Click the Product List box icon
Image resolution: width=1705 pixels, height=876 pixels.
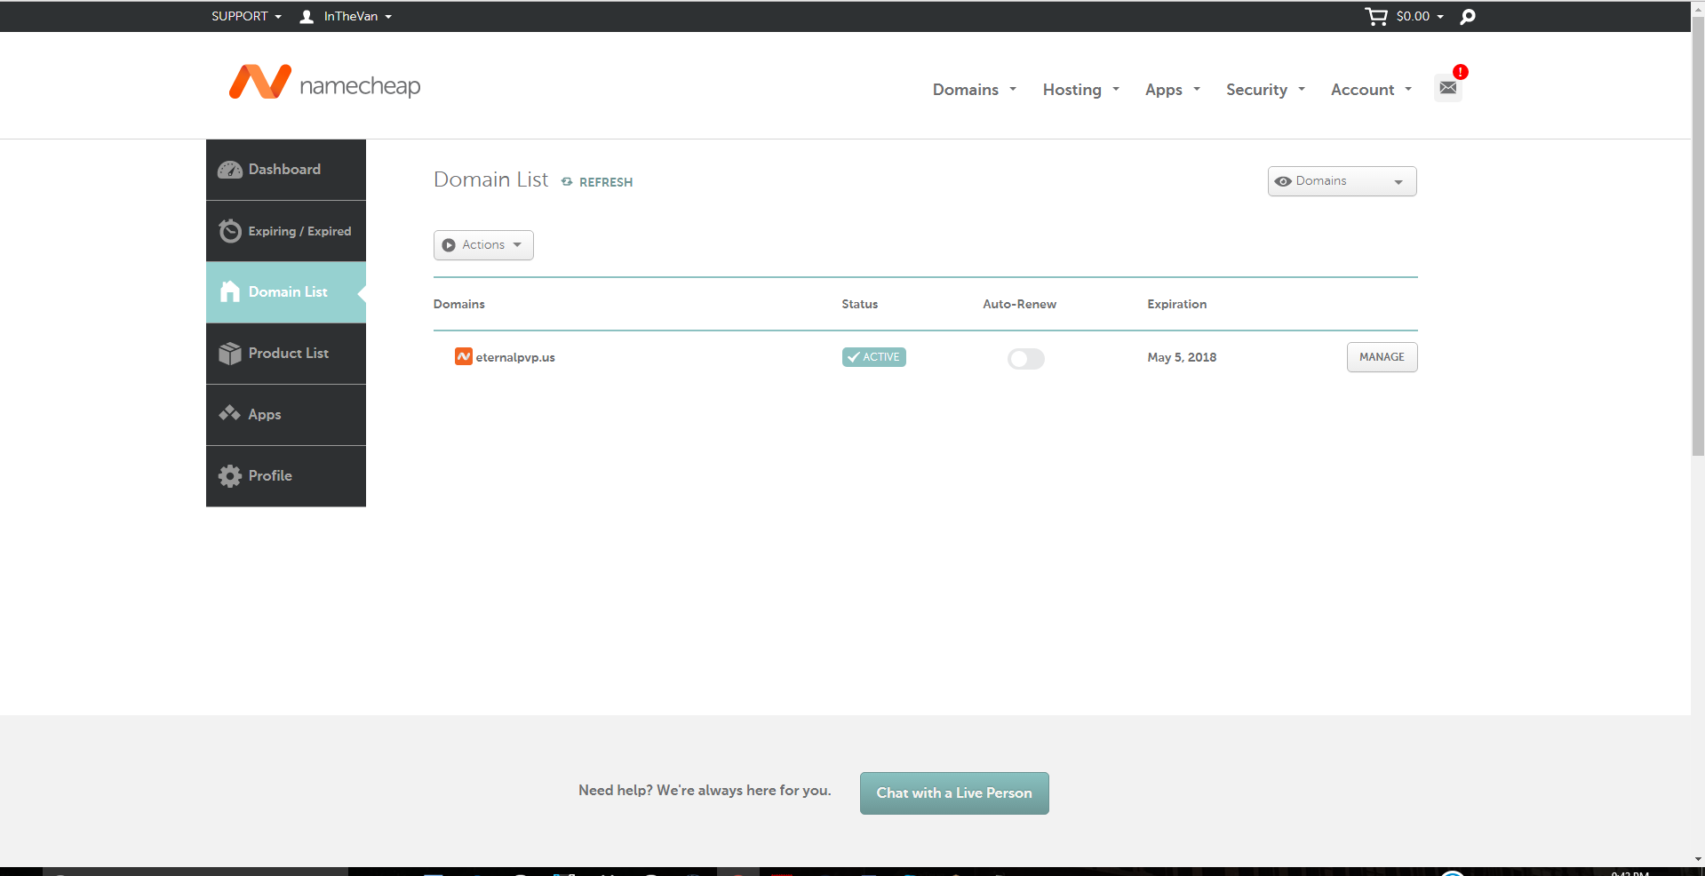[x=230, y=354]
